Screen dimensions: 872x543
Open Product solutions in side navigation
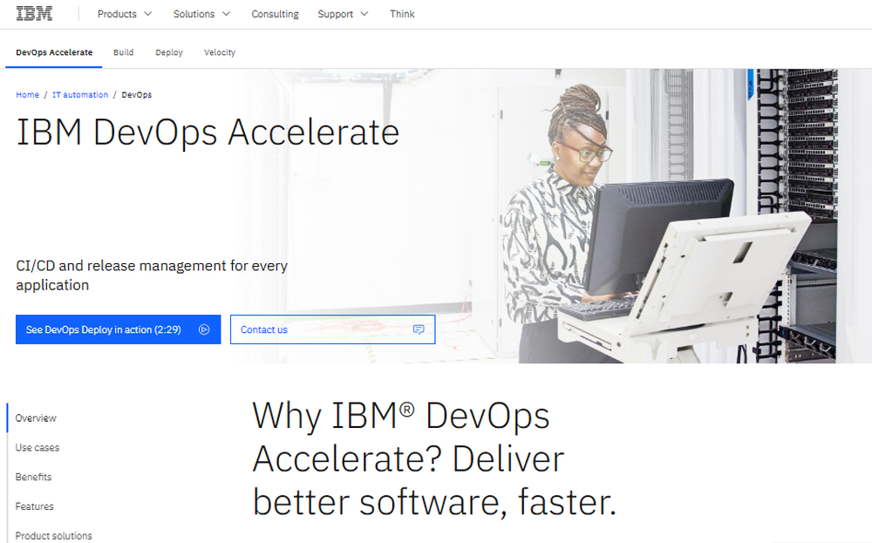point(54,536)
